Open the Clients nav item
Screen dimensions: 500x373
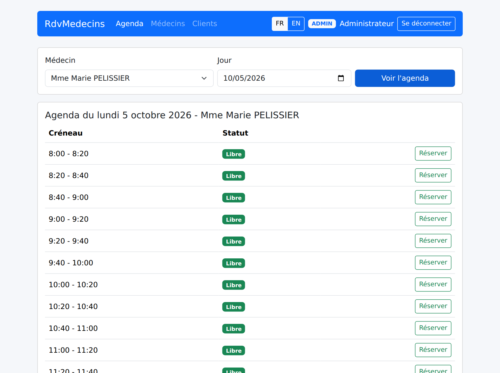point(205,24)
